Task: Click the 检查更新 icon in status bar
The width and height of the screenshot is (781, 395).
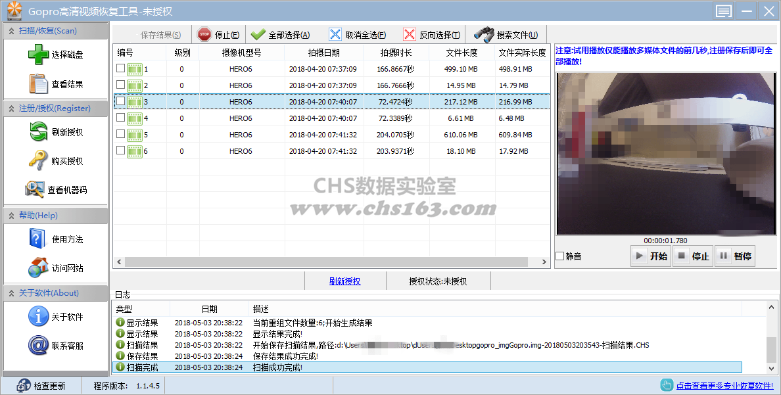Action: tap(24, 386)
